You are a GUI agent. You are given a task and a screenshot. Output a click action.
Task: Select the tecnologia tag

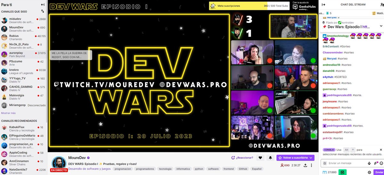pos(165,169)
